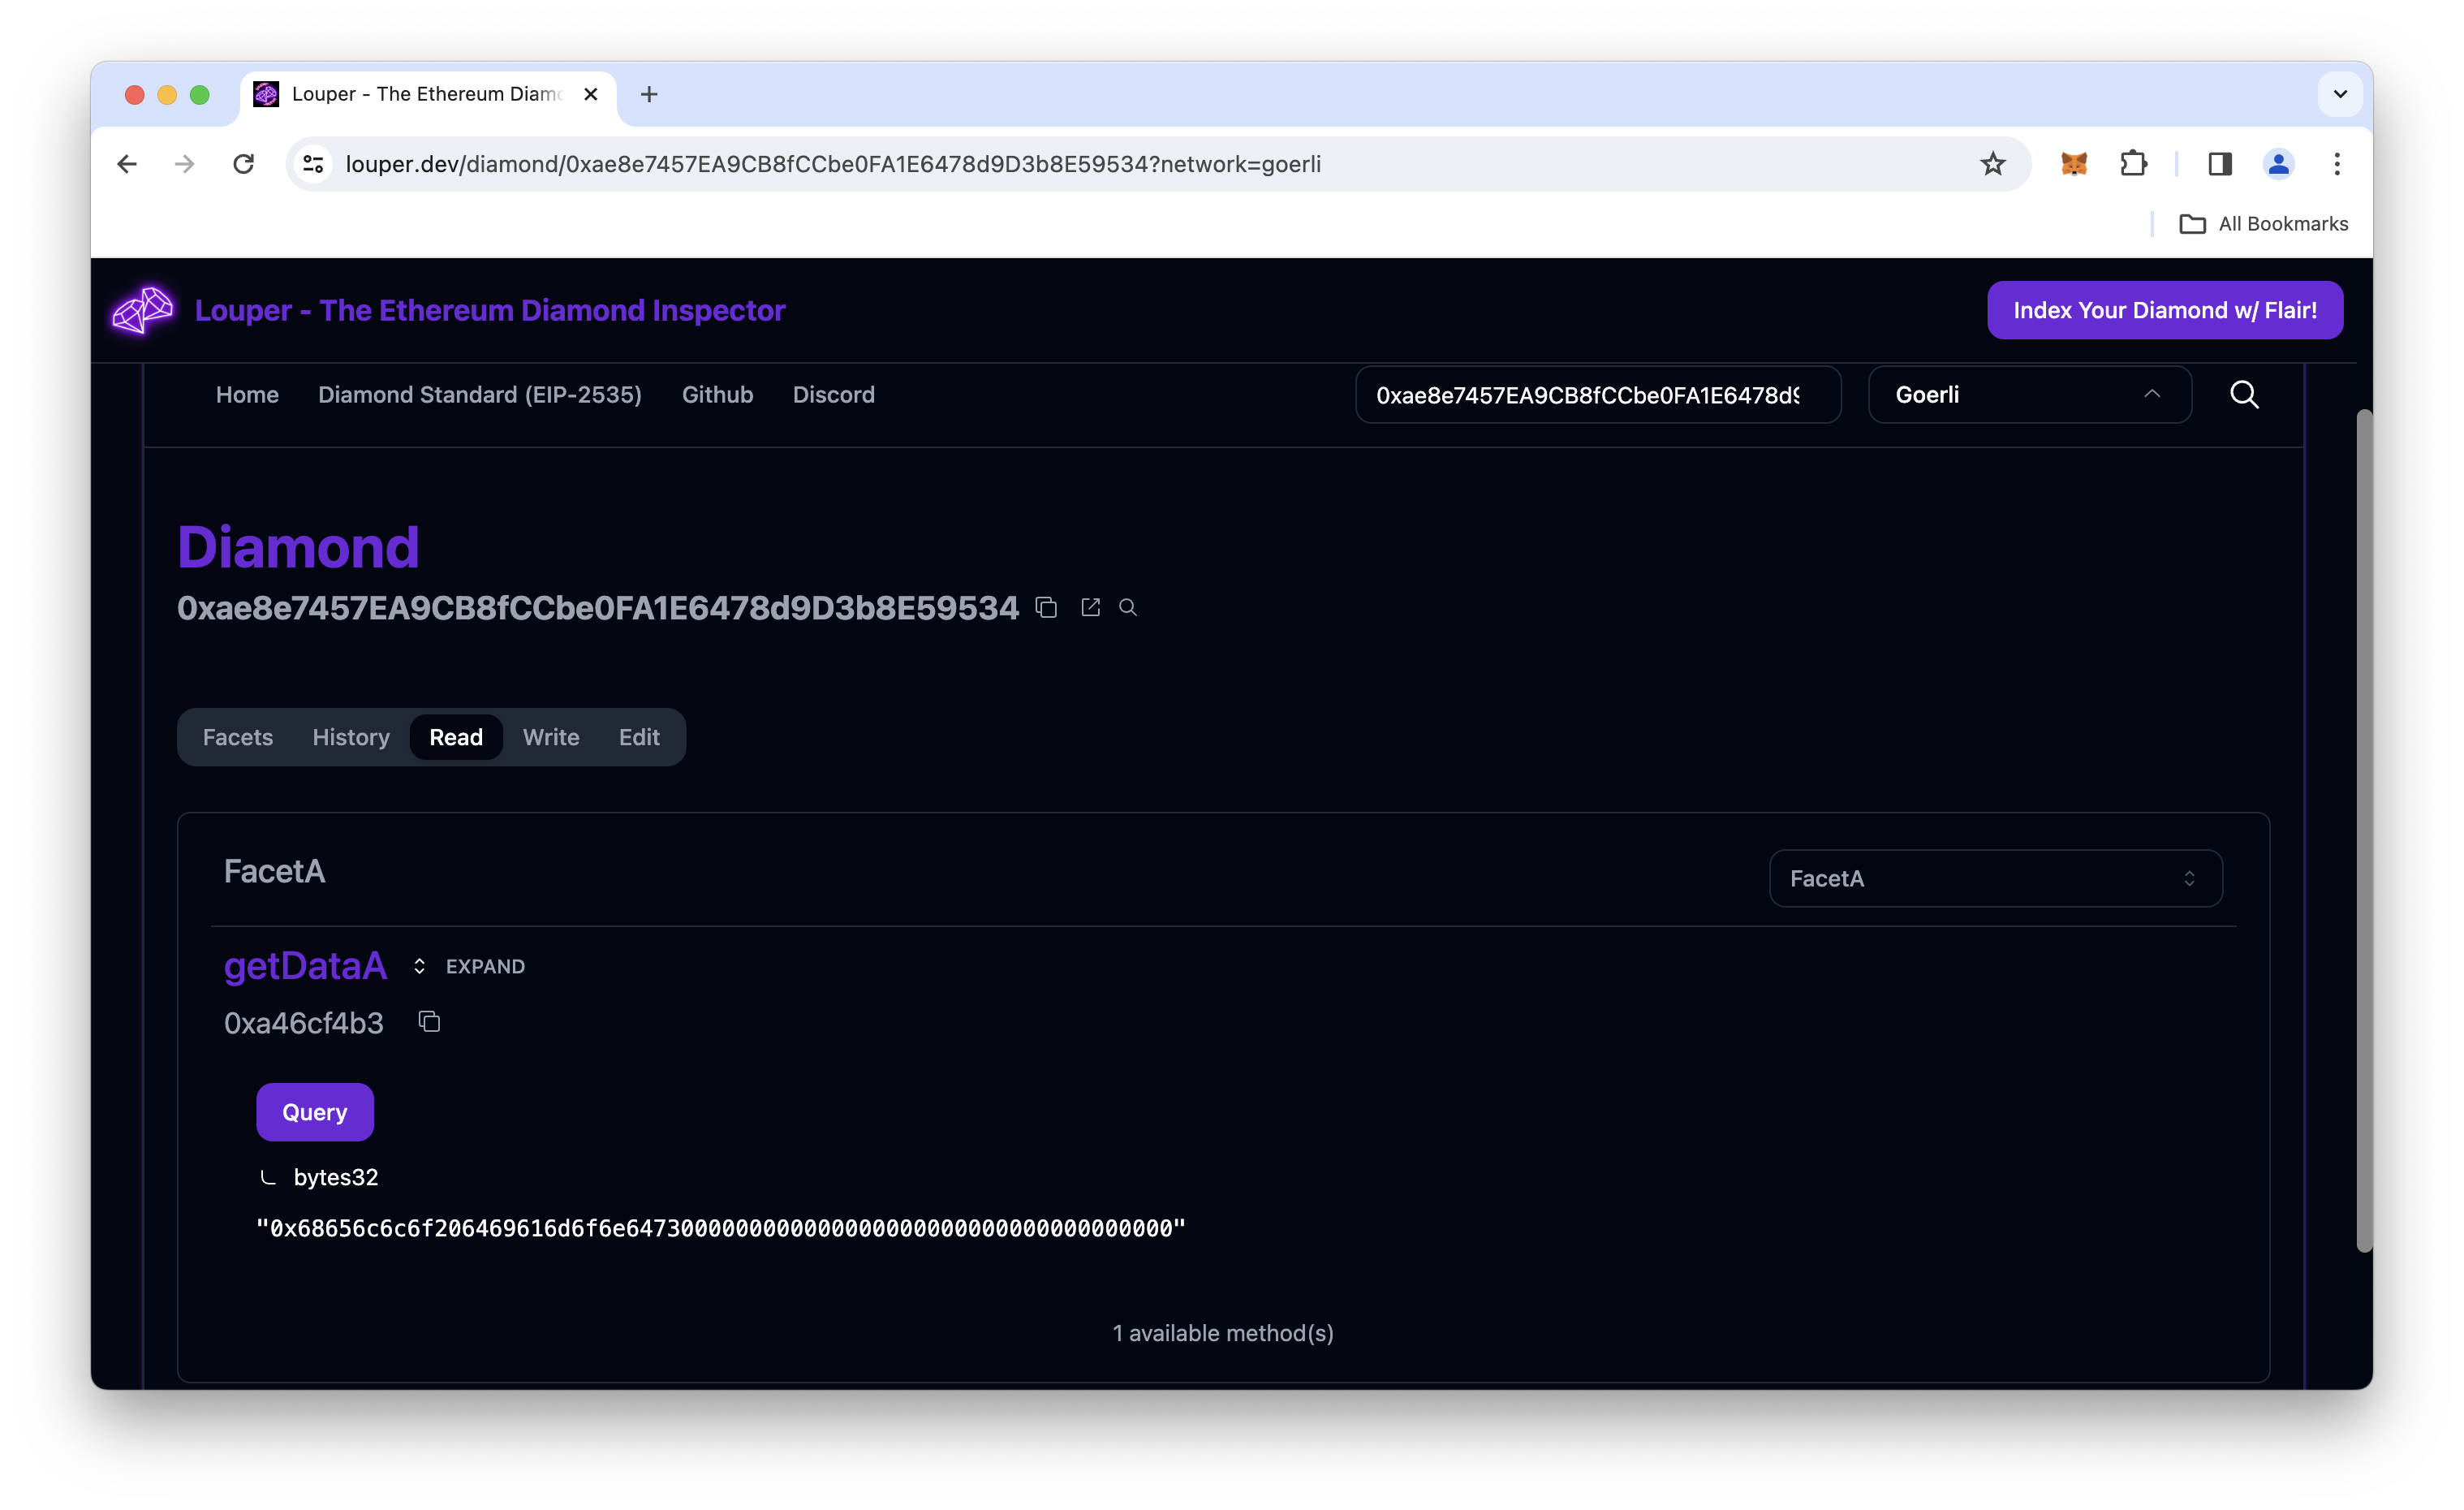Viewport: 2464px width, 1510px height.
Task: Copy the diamond address with the copy icon
Action: [1046, 607]
